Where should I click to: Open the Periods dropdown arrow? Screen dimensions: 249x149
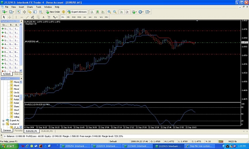coord(143,12)
